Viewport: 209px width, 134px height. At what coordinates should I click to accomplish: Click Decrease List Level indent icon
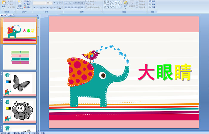click(x=76, y=3)
